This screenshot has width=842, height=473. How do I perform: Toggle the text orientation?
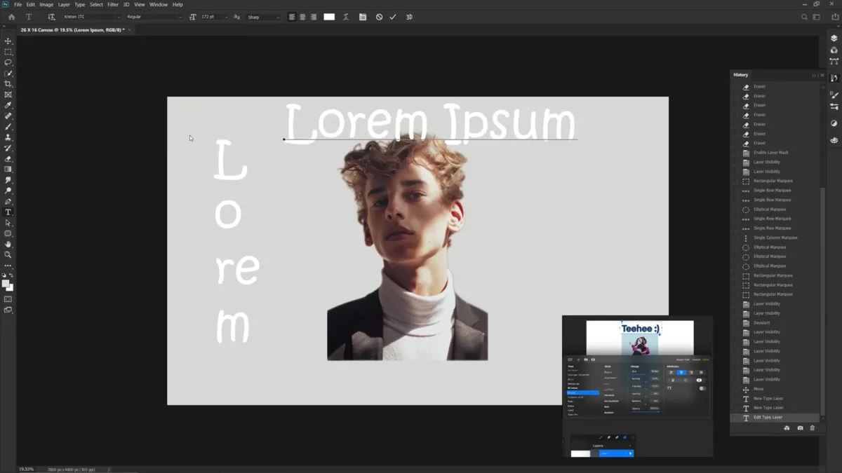(x=51, y=17)
